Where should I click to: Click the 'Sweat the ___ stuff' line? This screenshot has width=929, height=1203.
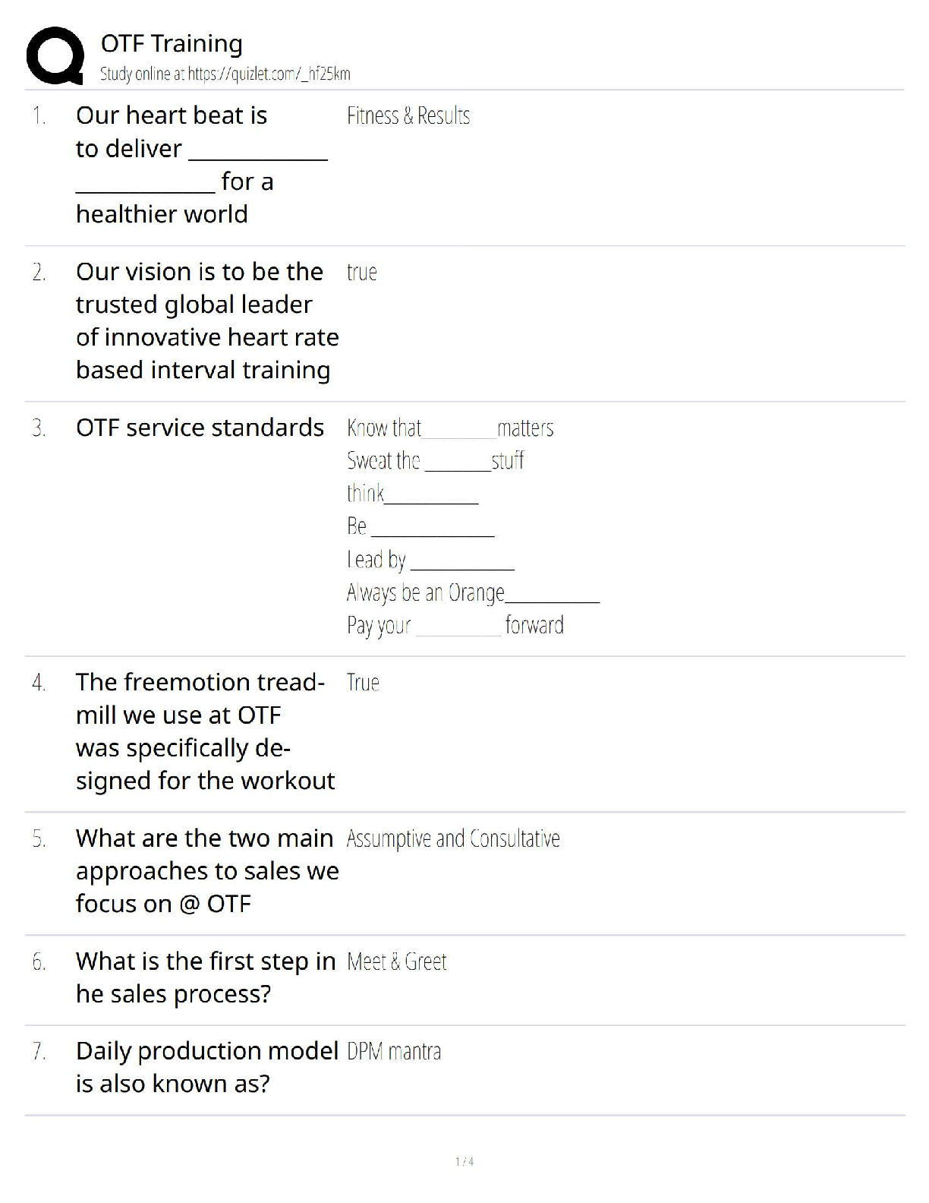pyautogui.click(x=435, y=461)
